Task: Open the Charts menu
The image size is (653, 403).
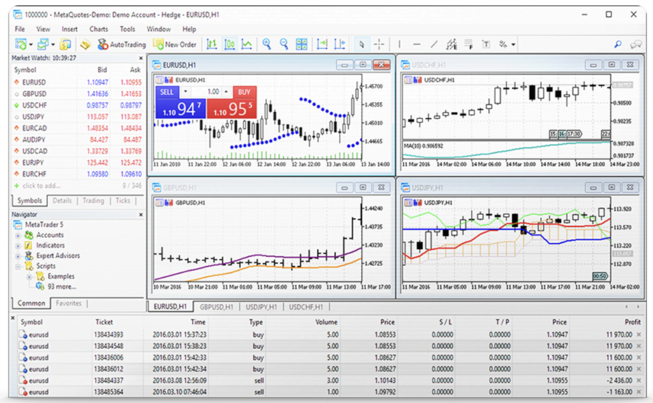Action: click(99, 29)
